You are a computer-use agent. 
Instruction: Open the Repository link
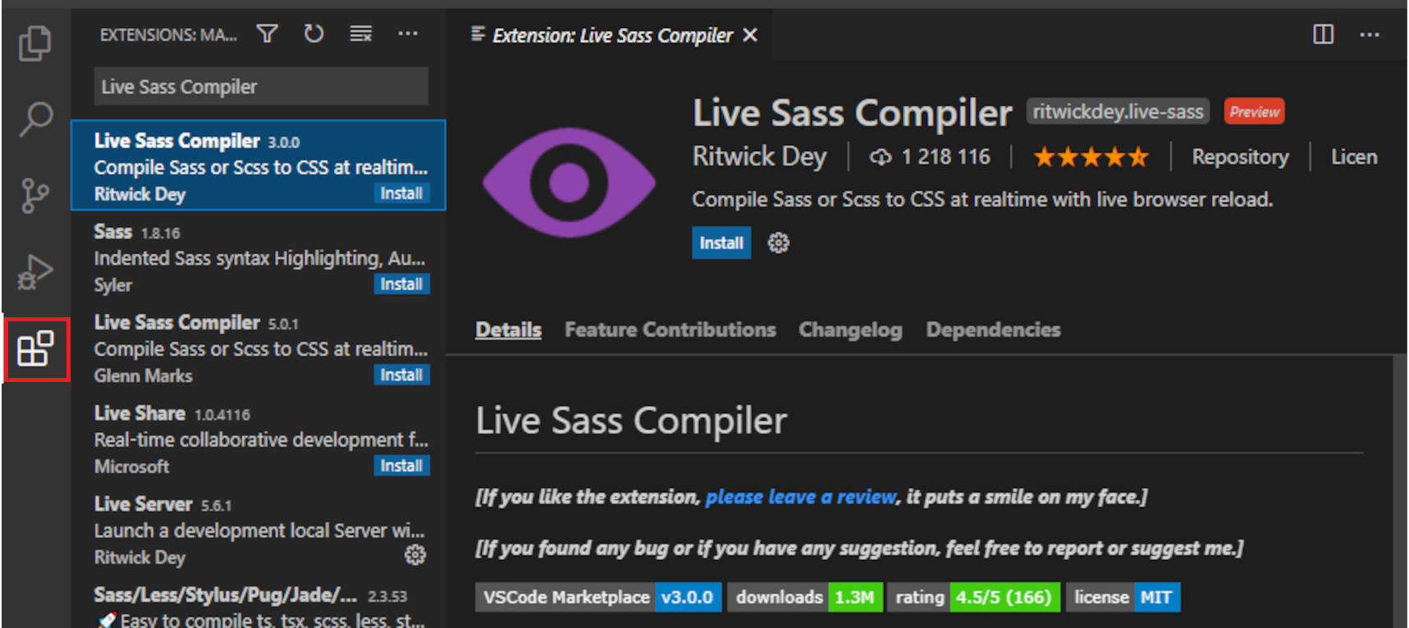pyautogui.click(x=1240, y=157)
